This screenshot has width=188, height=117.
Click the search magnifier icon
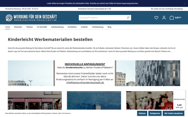point(128,18)
